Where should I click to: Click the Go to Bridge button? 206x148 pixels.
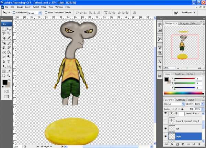(176, 13)
